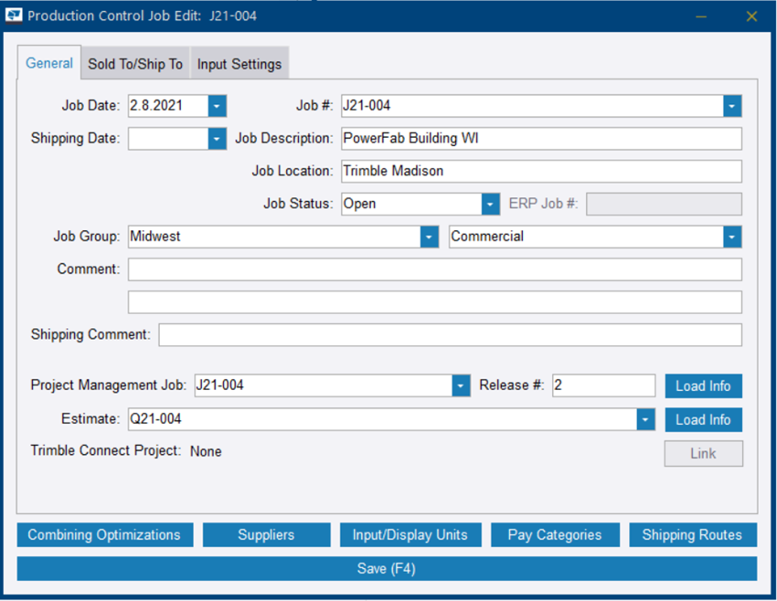The width and height of the screenshot is (777, 601).
Task: Switch to the Sold To/Ship To tab
Action: point(134,63)
